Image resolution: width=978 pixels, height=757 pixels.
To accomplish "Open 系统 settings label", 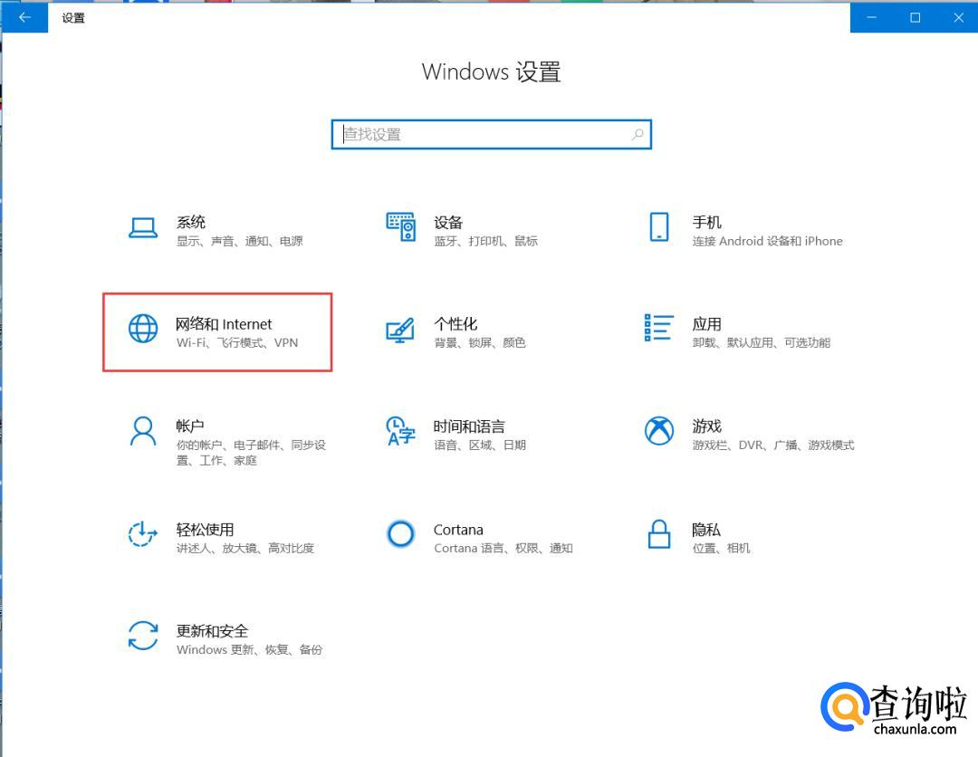I will [x=191, y=222].
